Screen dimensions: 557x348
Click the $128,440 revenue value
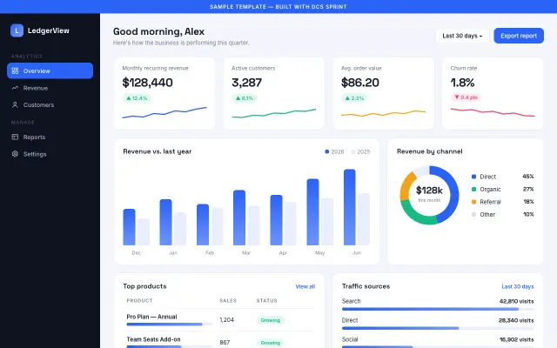(x=147, y=83)
